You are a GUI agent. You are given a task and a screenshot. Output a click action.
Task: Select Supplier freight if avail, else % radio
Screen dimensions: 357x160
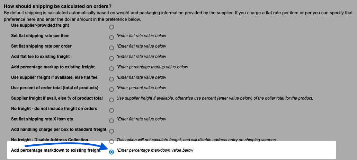click(111, 100)
